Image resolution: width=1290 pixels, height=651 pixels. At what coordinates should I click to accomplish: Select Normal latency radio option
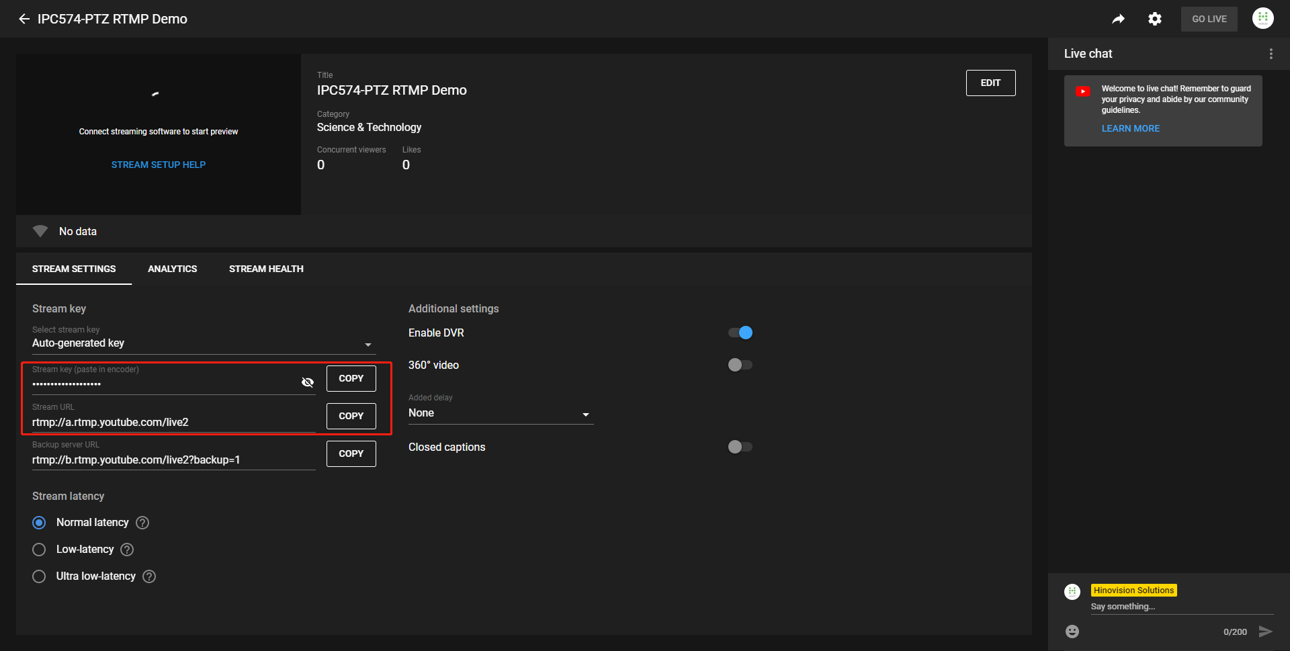(x=39, y=523)
